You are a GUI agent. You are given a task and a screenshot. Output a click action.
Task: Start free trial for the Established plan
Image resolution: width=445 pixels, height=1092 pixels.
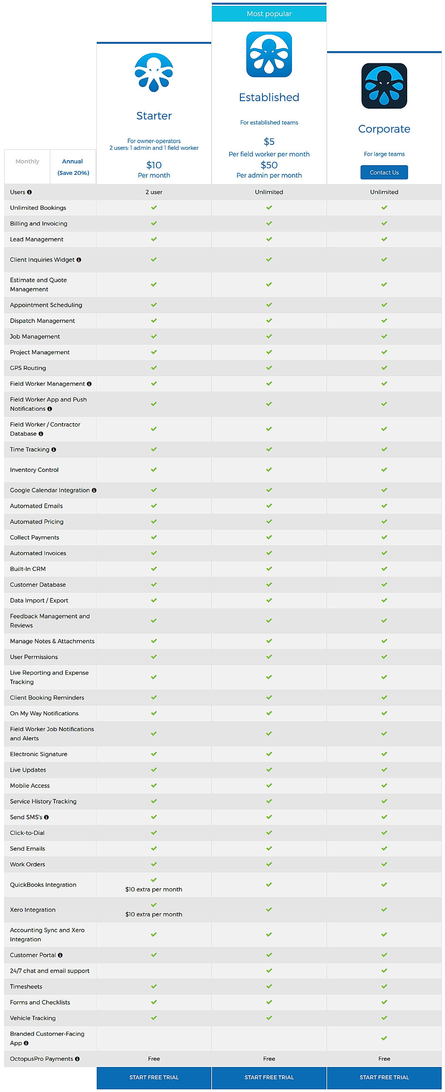269,1077
